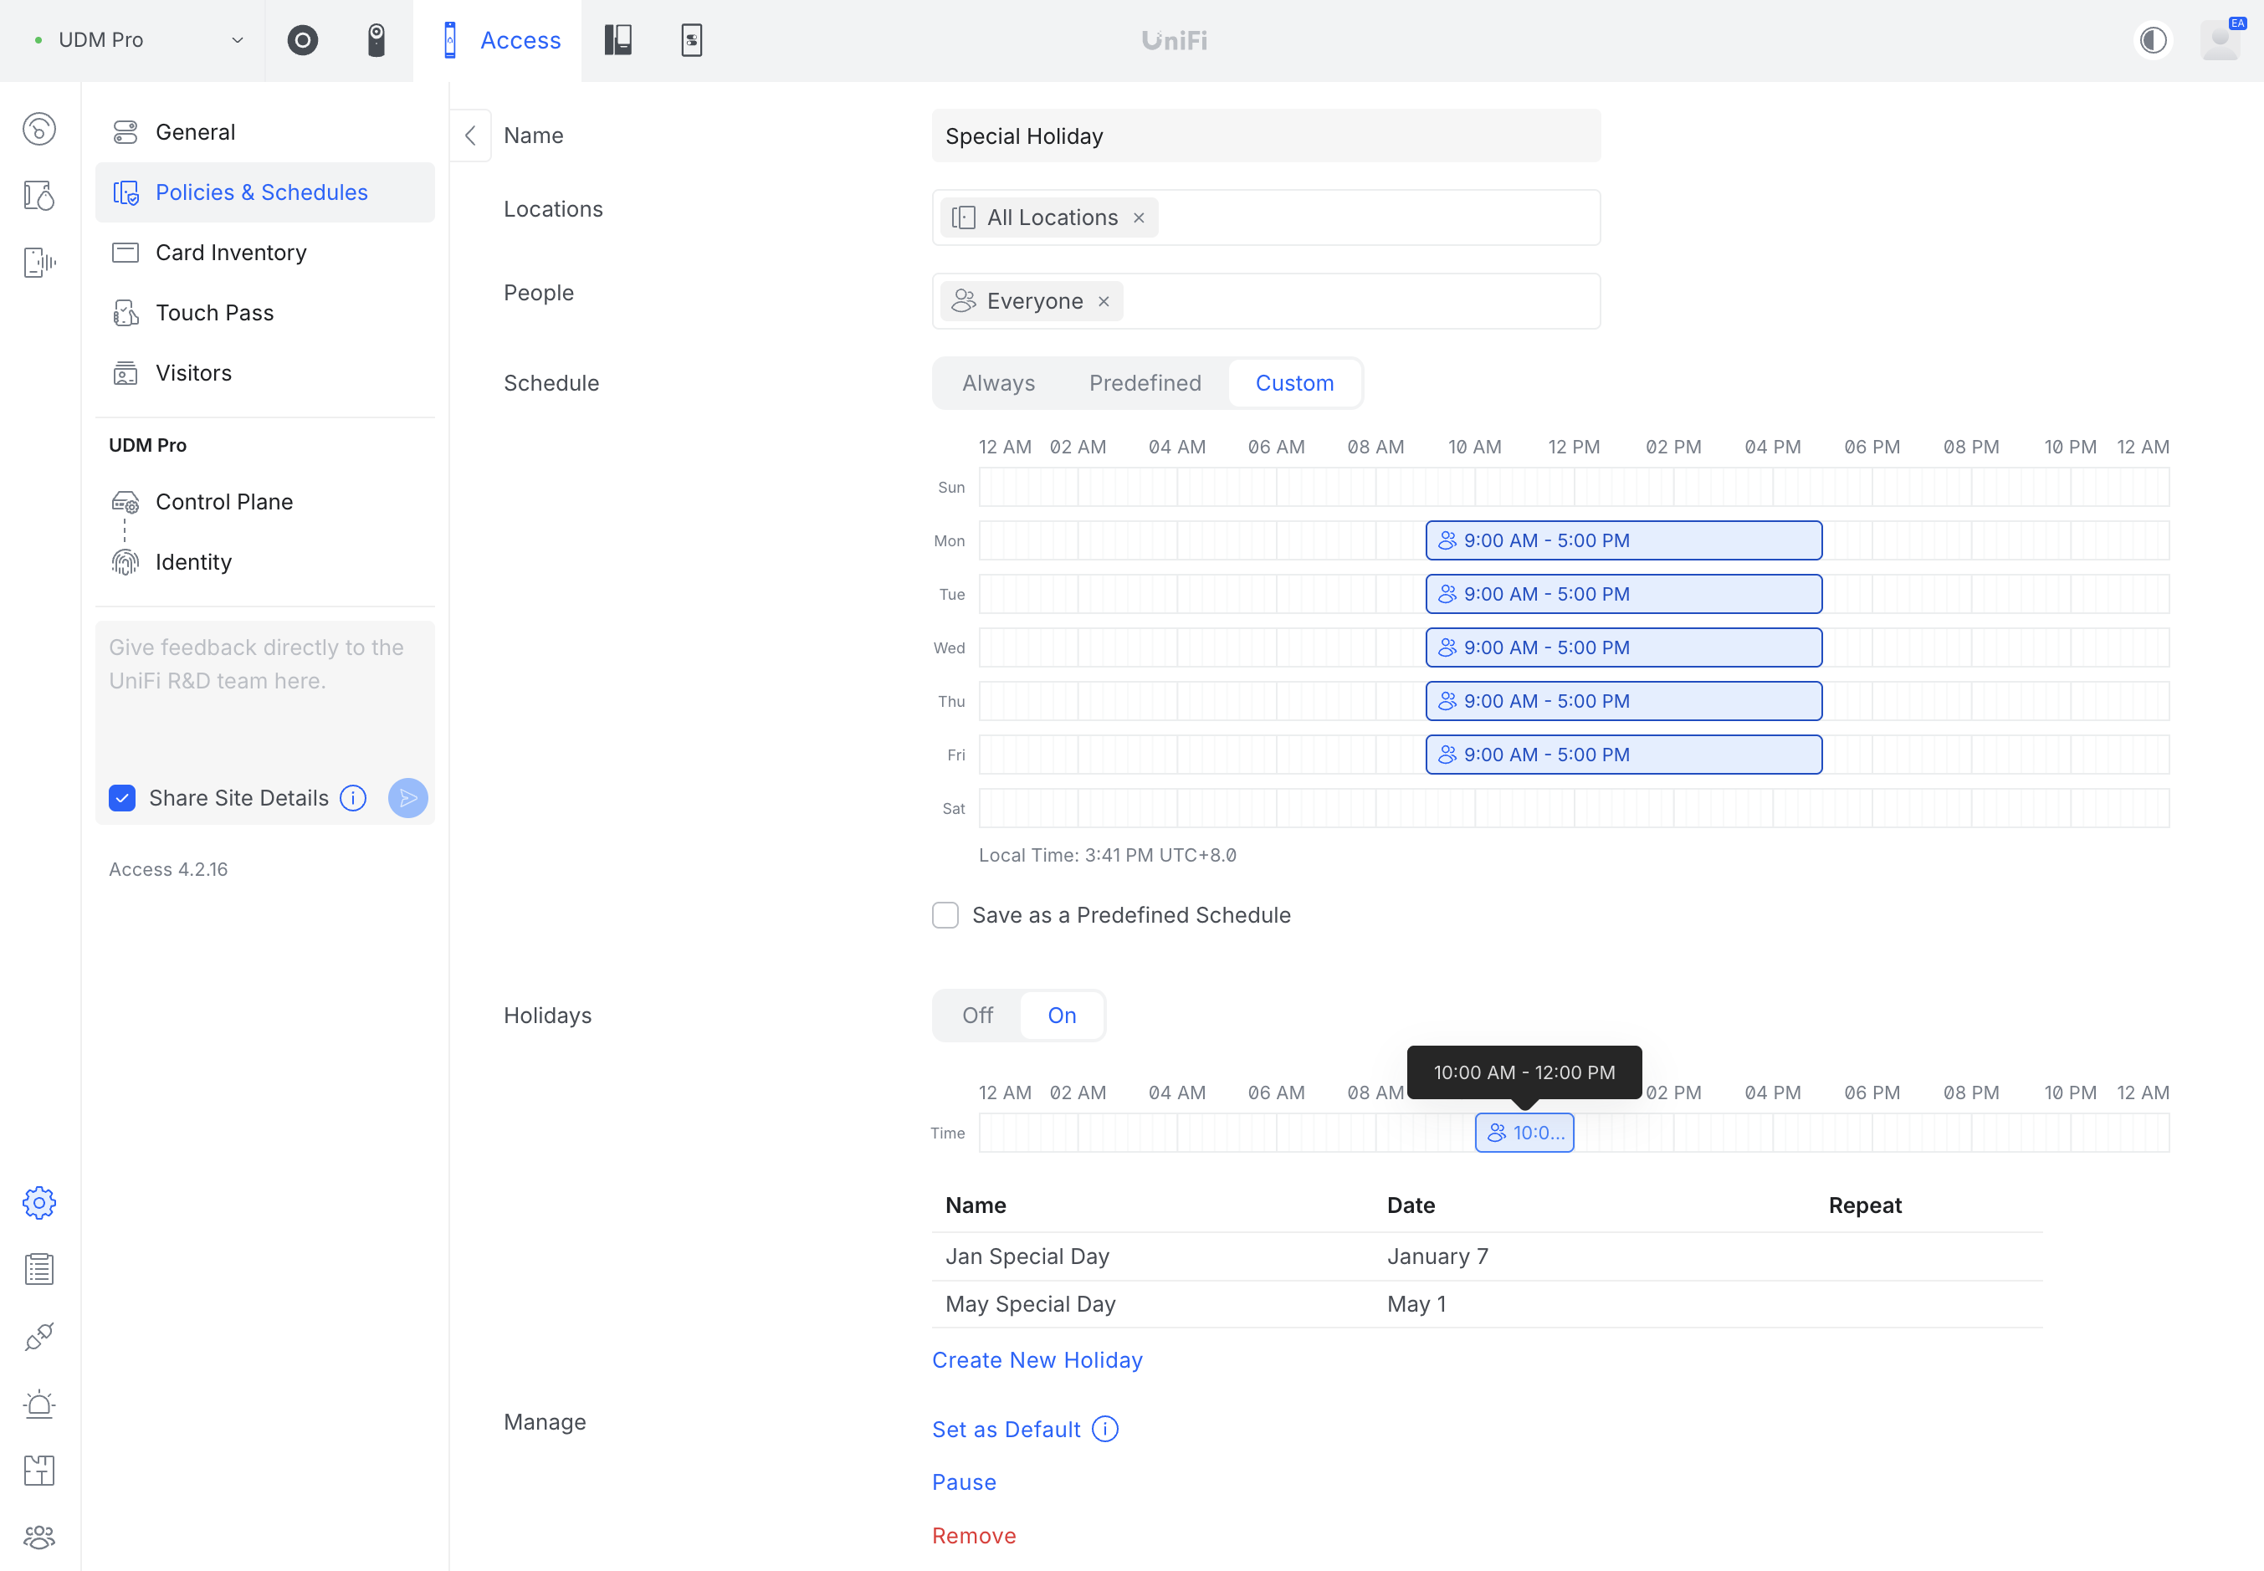Open the users group icon at bottom left

(x=39, y=1537)
